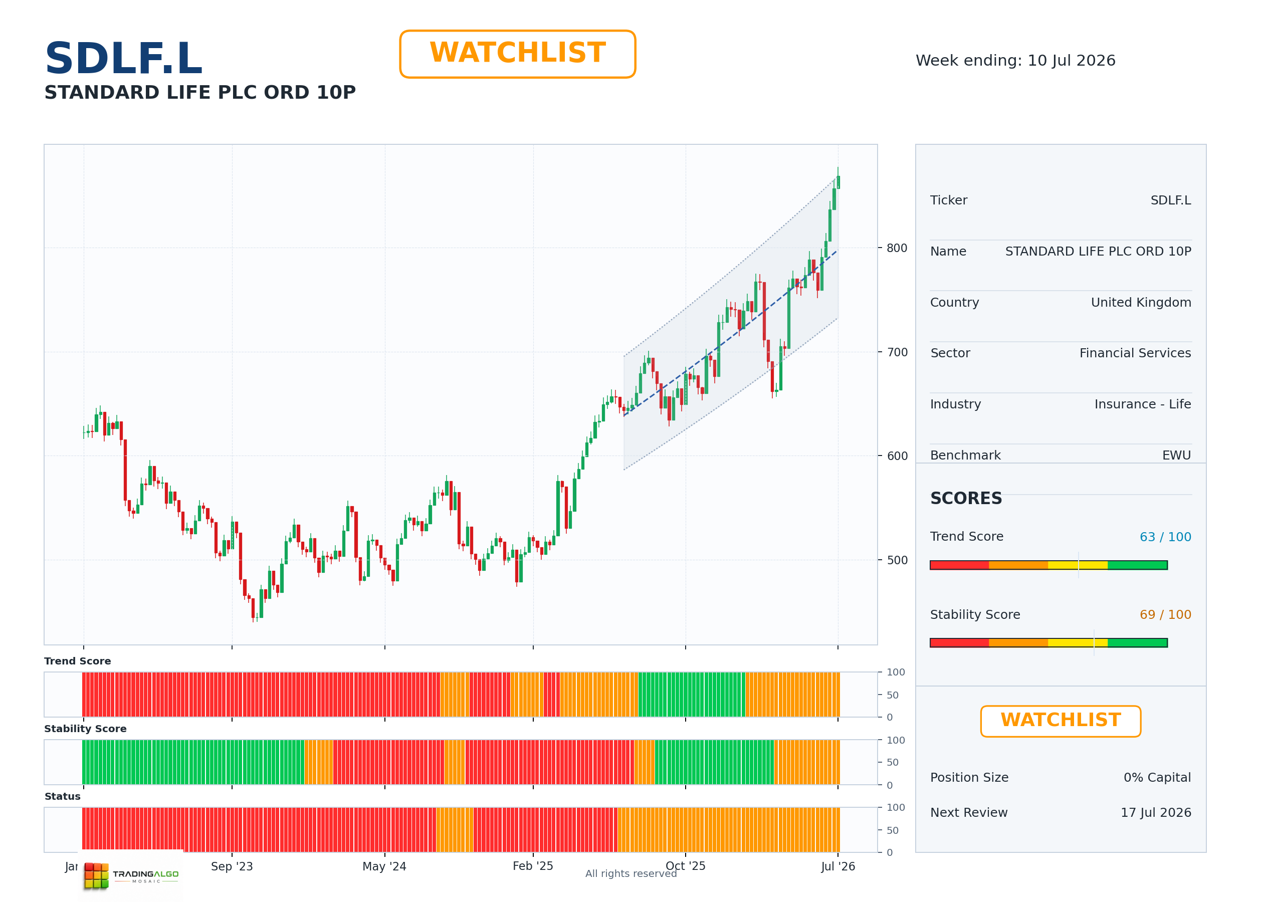Click the Trend Score gauge bar

click(x=1048, y=565)
